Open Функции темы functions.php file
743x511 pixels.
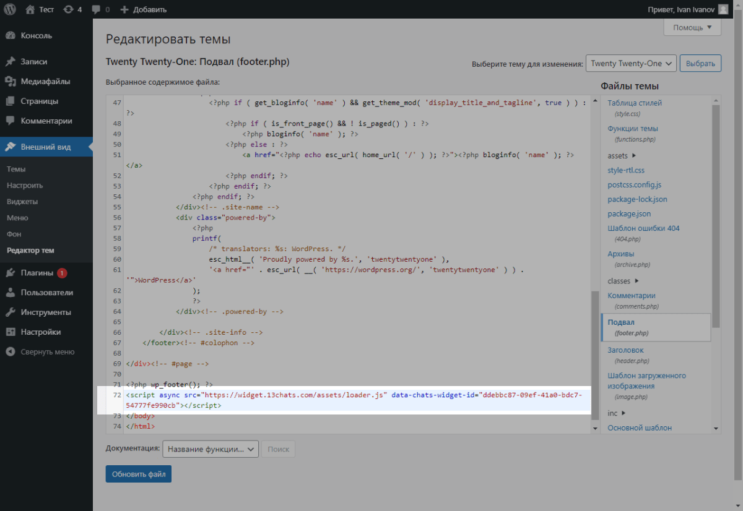click(x=633, y=129)
